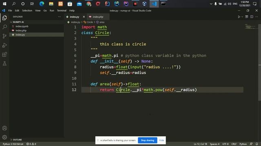Open Microsoft Edge from taskbar
261x146 pixels.
pyautogui.click(x=42, y=4)
